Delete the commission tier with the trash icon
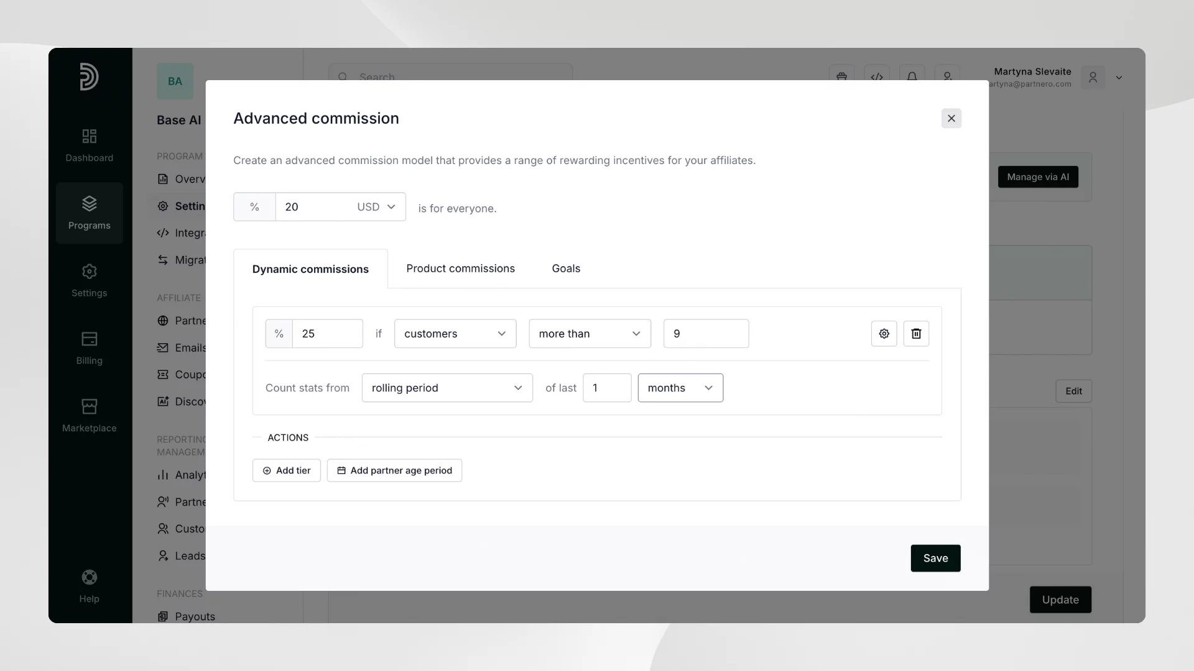The image size is (1194, 671). (x=916, y=334)
